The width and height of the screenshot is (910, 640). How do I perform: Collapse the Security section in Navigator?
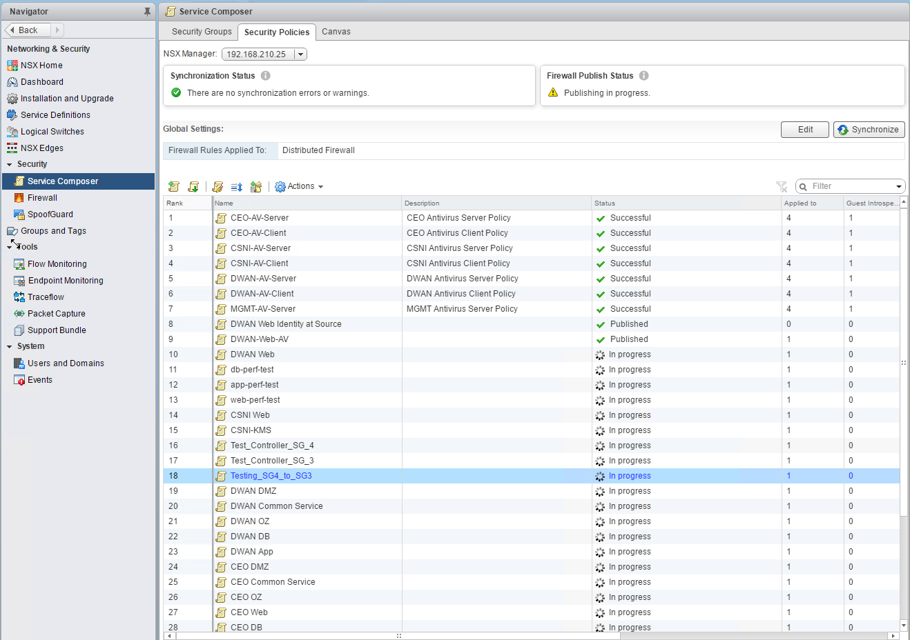pyautogui.click(x=10, y=165)
